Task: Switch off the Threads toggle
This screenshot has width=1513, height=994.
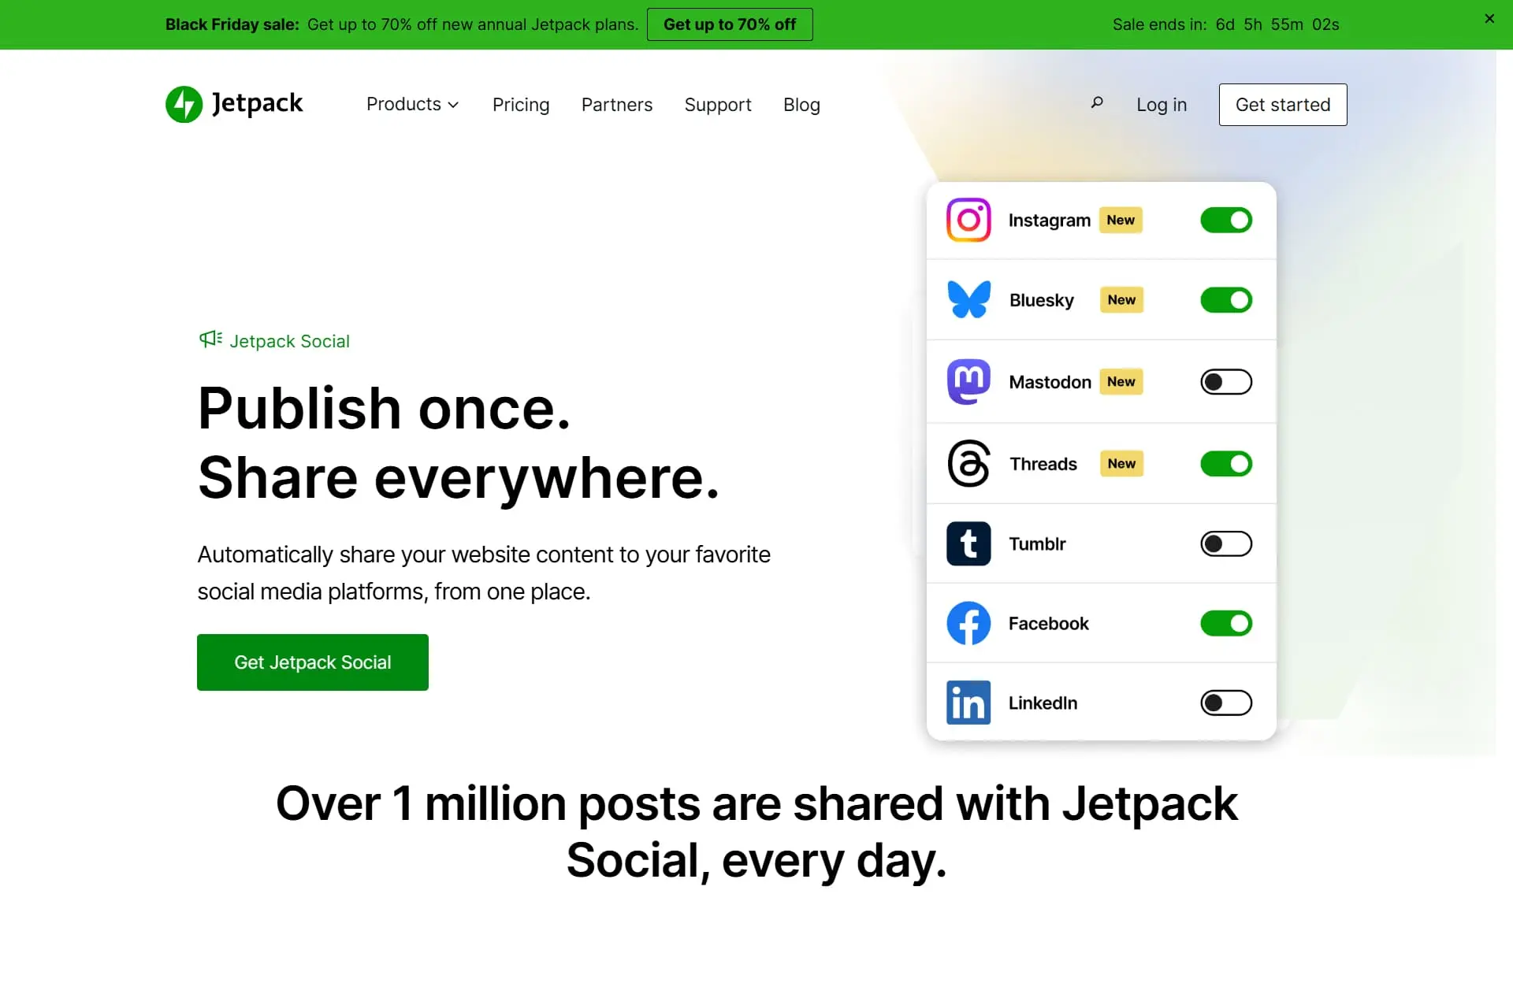Action: 1226,464
